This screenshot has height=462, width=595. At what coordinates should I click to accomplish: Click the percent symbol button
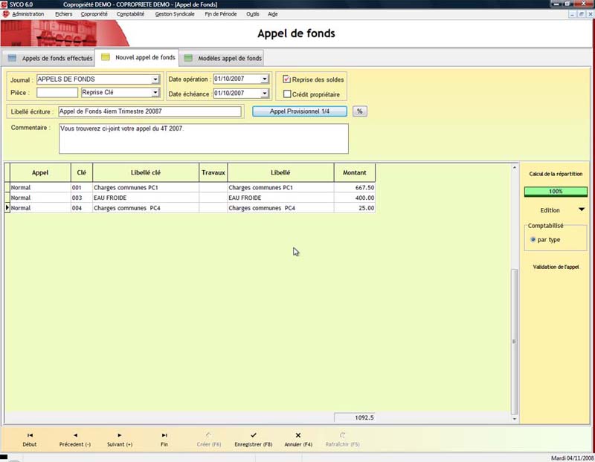point(360,111)
